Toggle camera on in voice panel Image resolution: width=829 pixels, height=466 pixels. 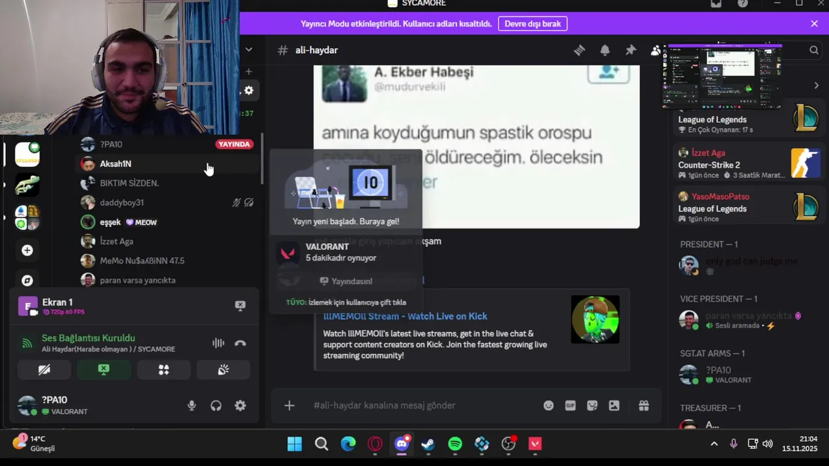[x=44, y=370]
